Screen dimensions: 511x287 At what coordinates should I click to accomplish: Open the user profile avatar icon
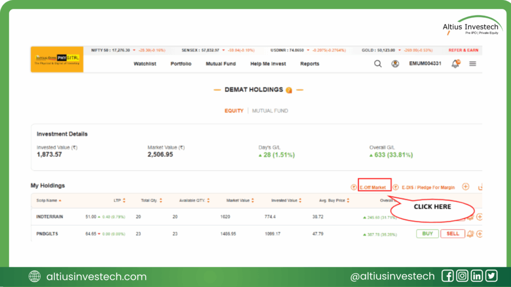click(395, 64)
